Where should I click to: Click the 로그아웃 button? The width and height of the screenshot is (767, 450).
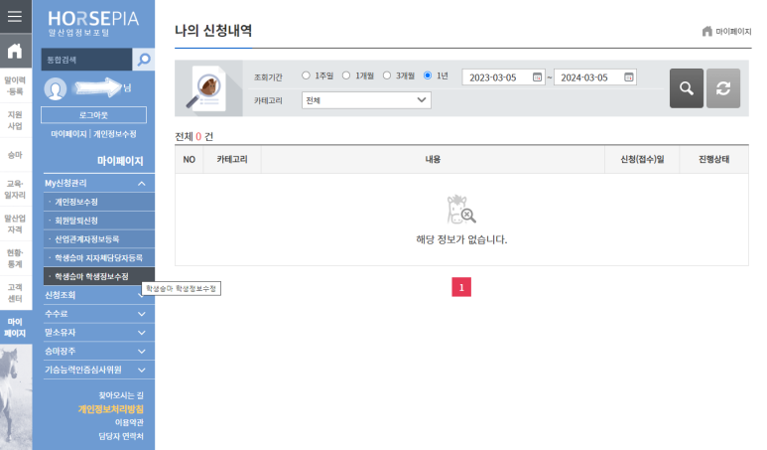[x=93, y=115]
